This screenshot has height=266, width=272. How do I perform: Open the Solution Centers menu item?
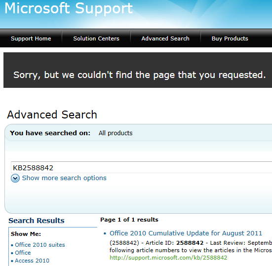[x=96, y=38]
